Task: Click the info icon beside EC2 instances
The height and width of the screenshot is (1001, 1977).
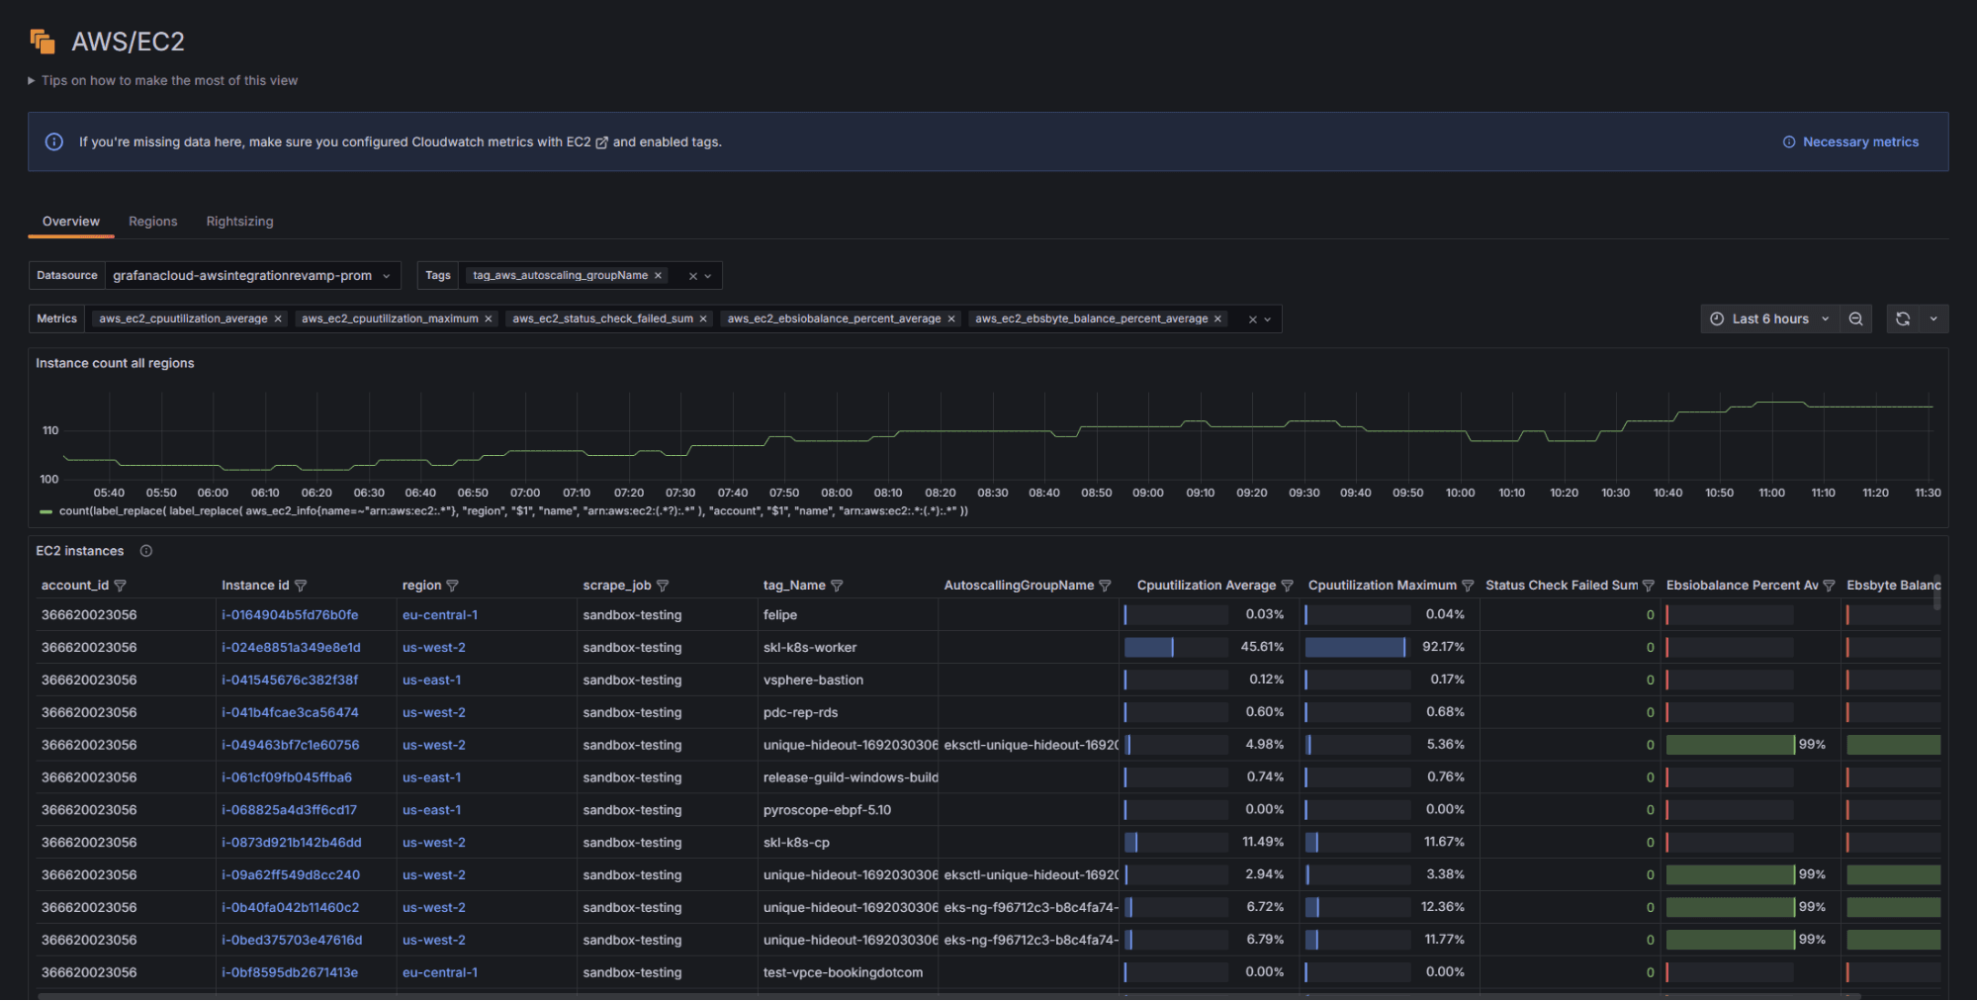Action: 145,551
